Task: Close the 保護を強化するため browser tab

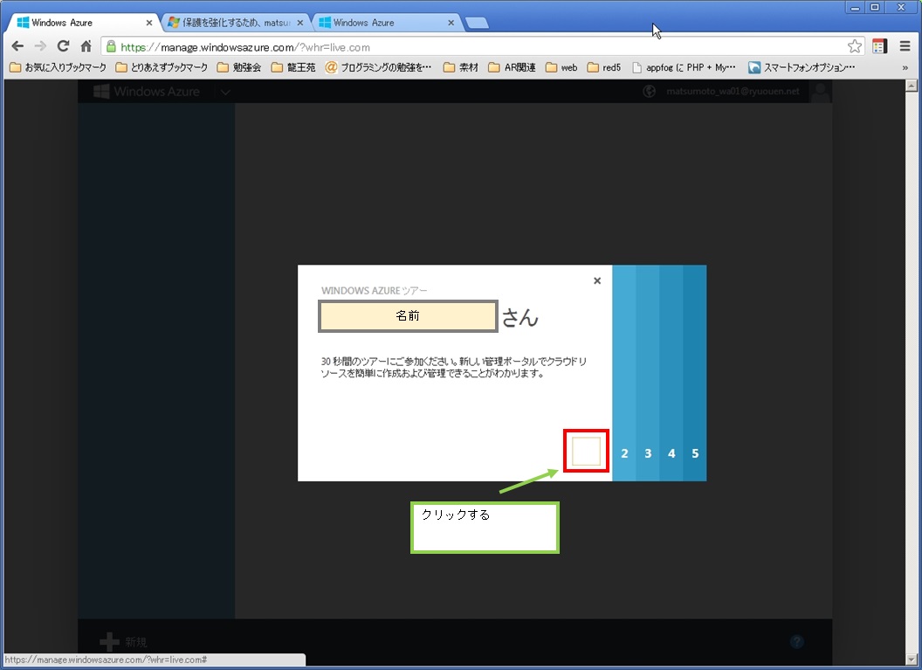Action: click(x=299, y=23)
